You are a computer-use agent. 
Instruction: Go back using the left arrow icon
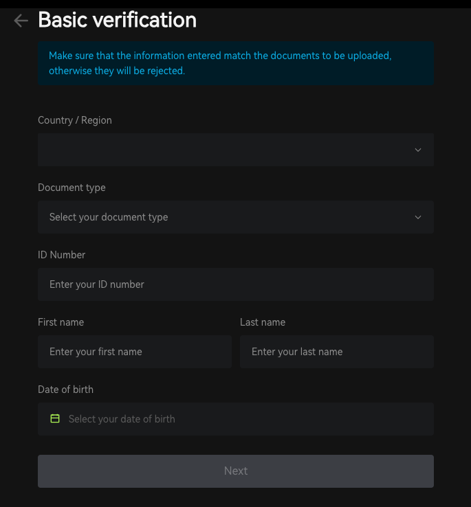tap(21, 21)
